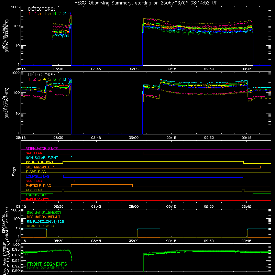Select blue detector 9 in front segments legend
This screenshot has width=275, height=275.
tap(70, 14)
